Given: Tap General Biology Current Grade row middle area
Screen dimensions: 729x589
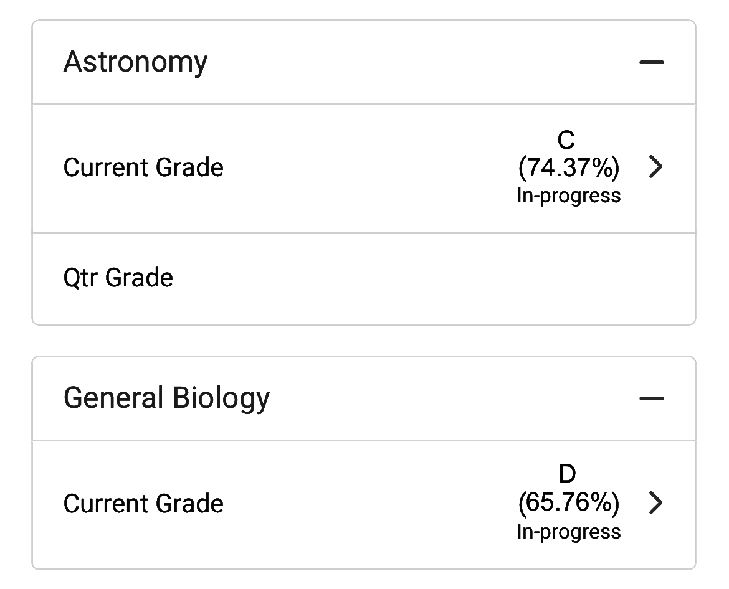Looking at the screenshot, I should pos(368,504).
